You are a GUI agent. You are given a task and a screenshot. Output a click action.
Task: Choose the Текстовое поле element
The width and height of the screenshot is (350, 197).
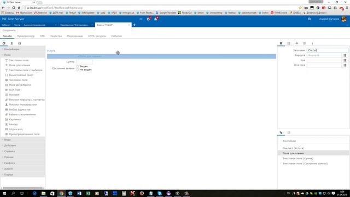19,60
